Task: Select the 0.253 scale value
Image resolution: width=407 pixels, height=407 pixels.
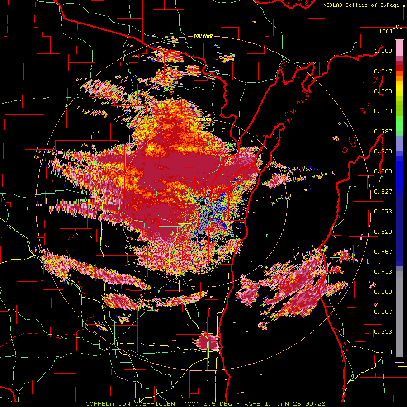Action: [x=383, y=332]
